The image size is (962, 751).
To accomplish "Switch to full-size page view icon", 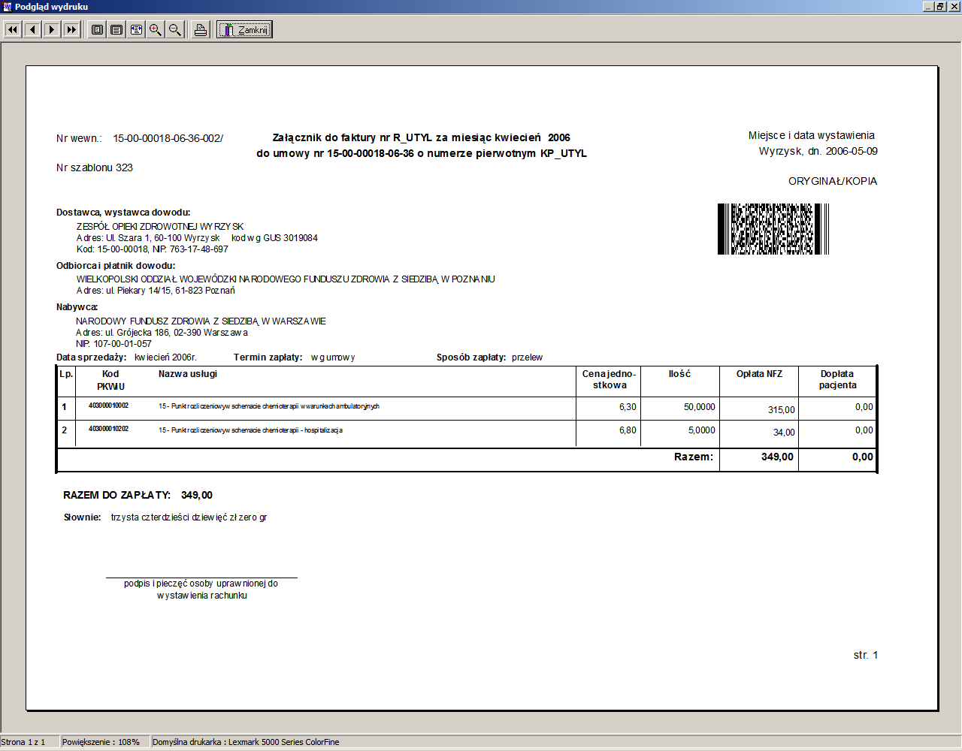I will point(116,30).
